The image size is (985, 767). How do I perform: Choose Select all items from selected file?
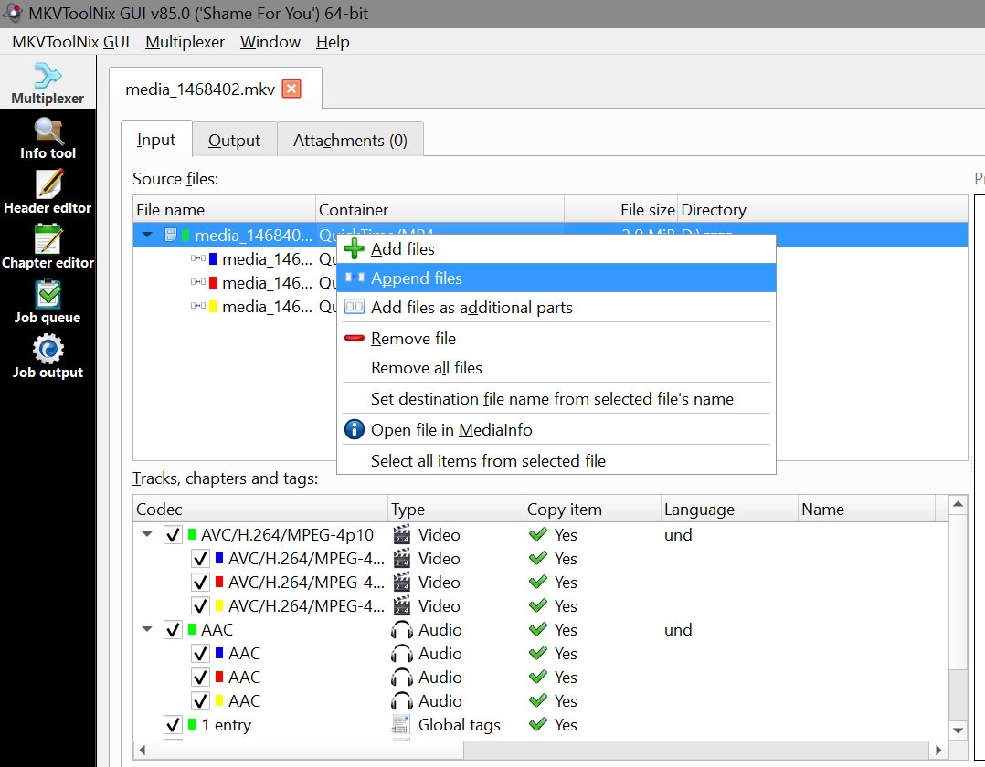coord(556,461)
